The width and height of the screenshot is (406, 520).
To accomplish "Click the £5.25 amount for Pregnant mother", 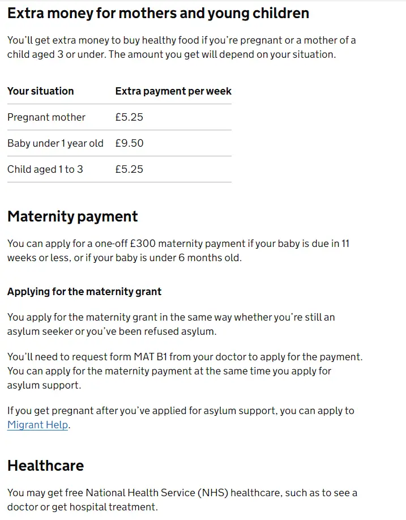I will coord(129,117).
